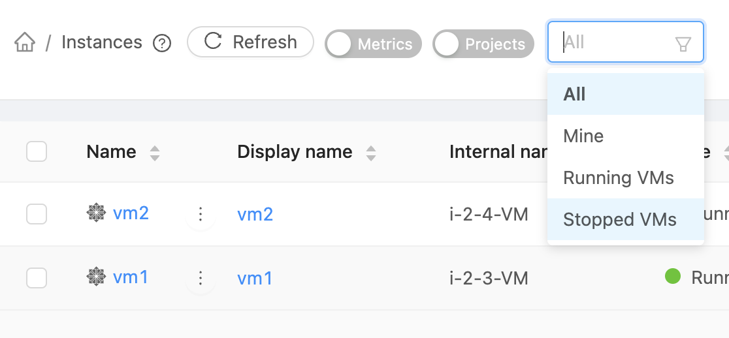This screenshot has width=729, height=338.
Task: Open vm2 row three-dot actions menu
Action: [201, 214]
